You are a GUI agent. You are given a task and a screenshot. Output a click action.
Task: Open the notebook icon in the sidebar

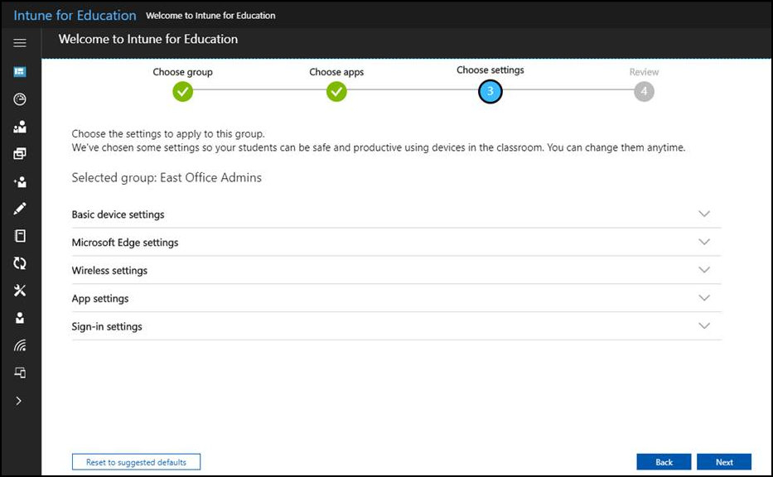click(20, 236)
